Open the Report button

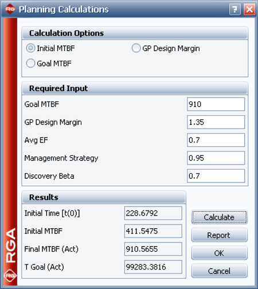click(219, 235)
